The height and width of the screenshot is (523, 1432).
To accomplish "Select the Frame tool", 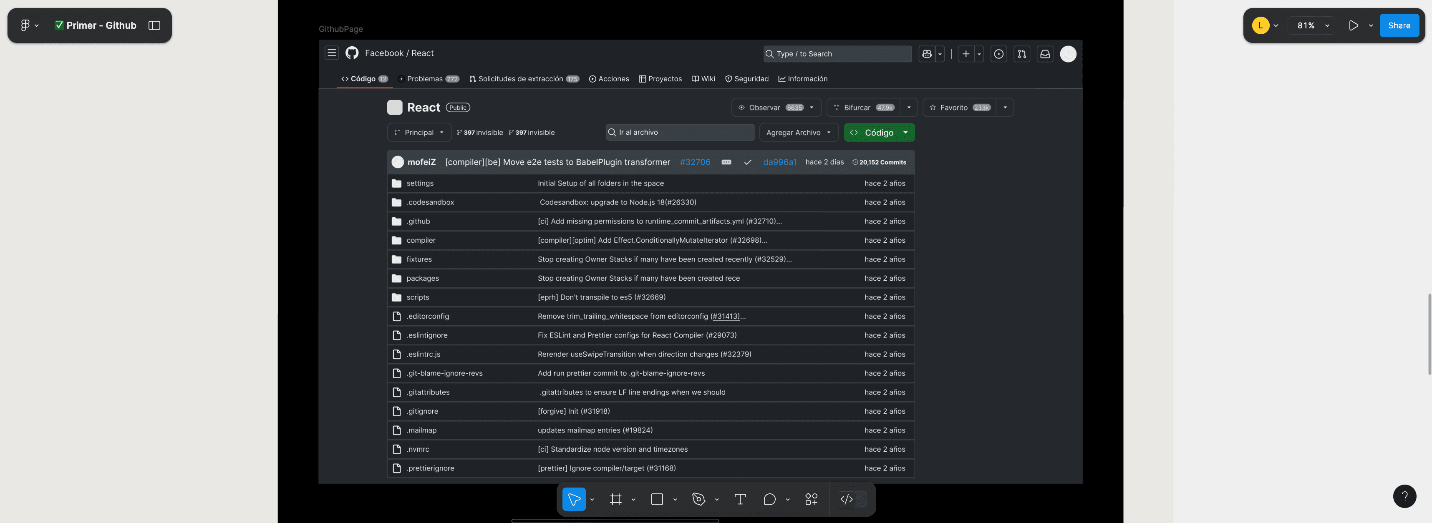I will [615, 499].
